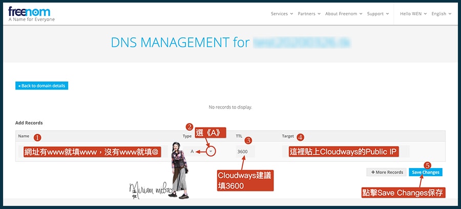The width and height of the screenshot is (461, 209).
Task: Click the TTL field showing 3600
Action: [245, 152]
